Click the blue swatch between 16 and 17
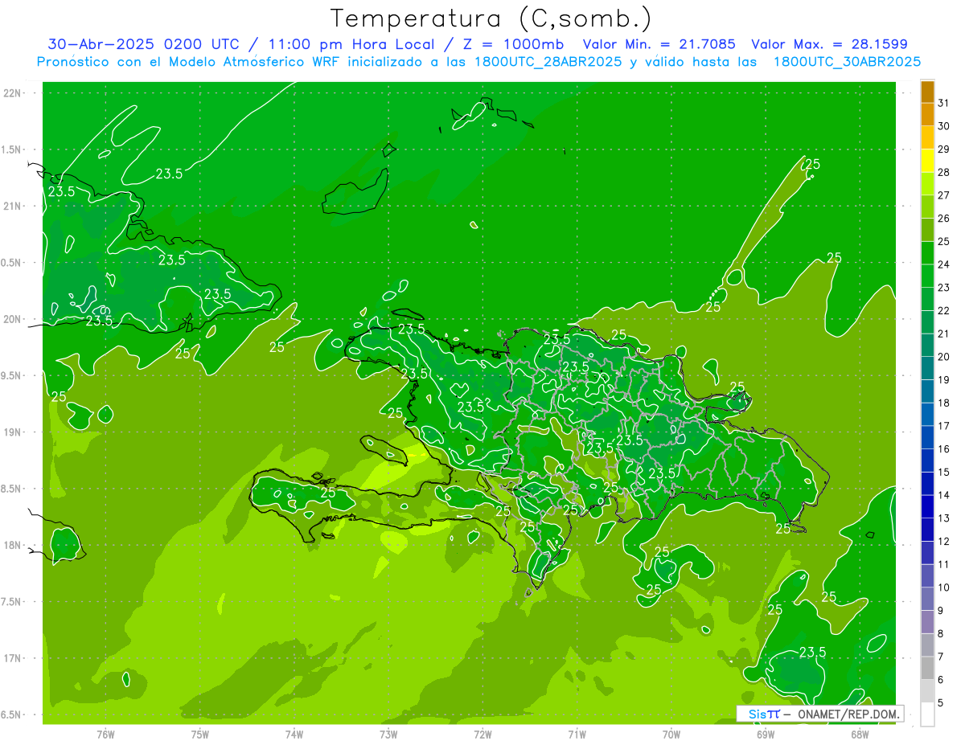 tap(927, 438)
